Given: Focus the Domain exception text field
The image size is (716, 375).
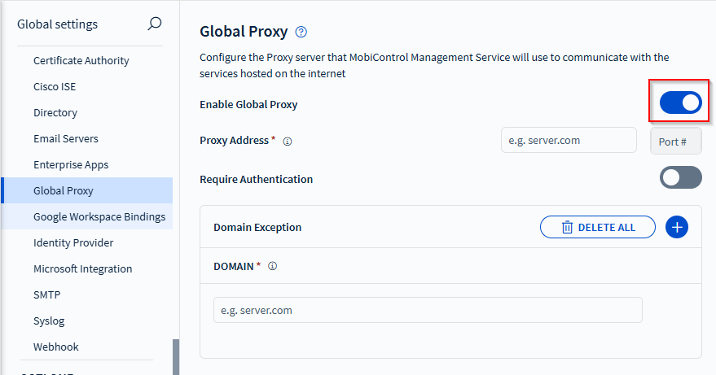Looking at the screenshot, I should [427, 310].
